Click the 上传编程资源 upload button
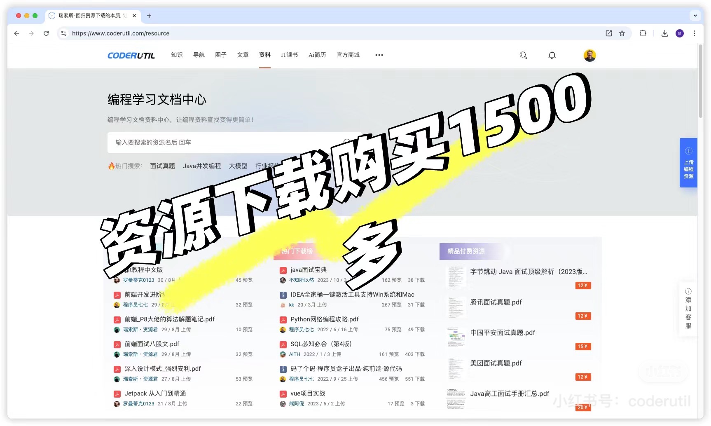This screenshot has width=711, height=426. click(x=688, y=163)
